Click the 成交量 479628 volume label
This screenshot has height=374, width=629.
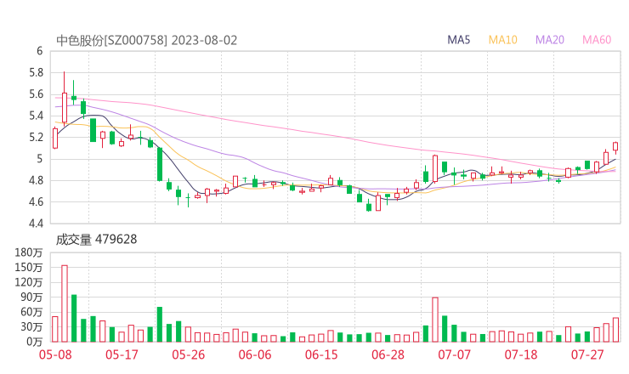[96, 240]
